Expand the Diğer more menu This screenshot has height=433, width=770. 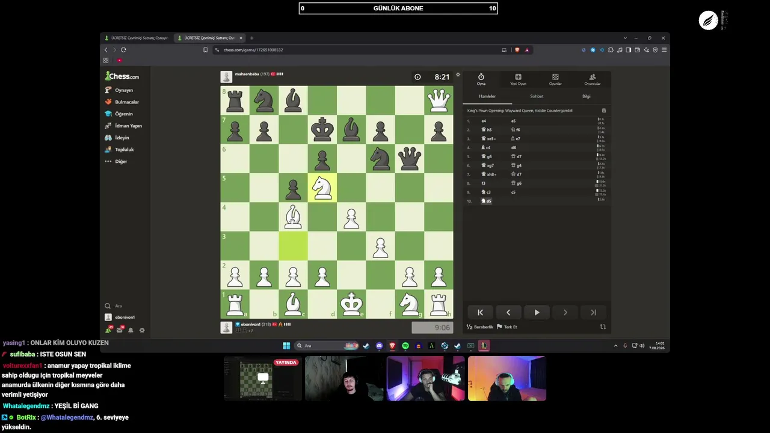[116, 161]
